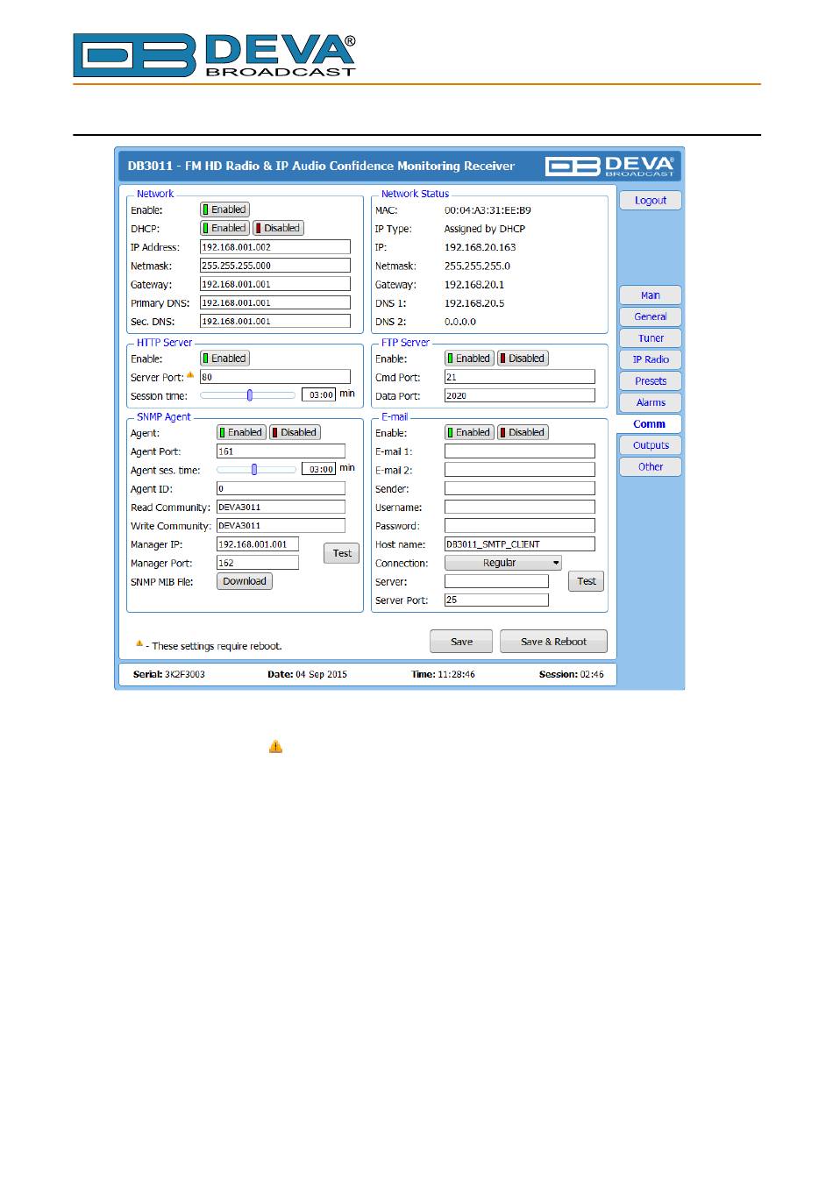Image resolution: width=833 pixels, height=1186 pixels.
Task: Click MAC address 00:04:A3:31:EE:B9
Action: (x=488, y=210)
